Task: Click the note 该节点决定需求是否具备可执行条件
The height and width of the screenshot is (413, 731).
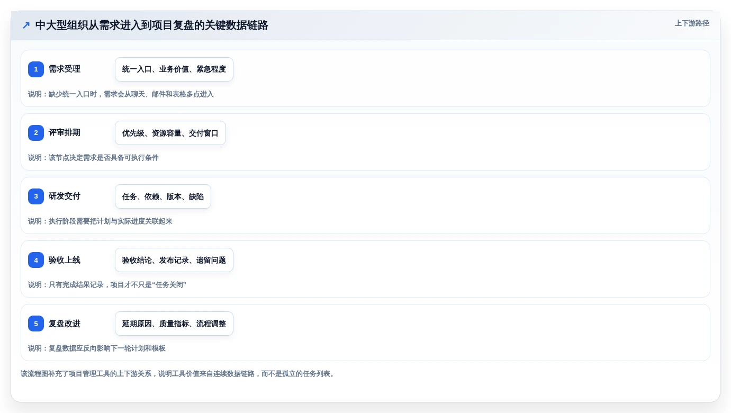Action: [x=93, y=158]
